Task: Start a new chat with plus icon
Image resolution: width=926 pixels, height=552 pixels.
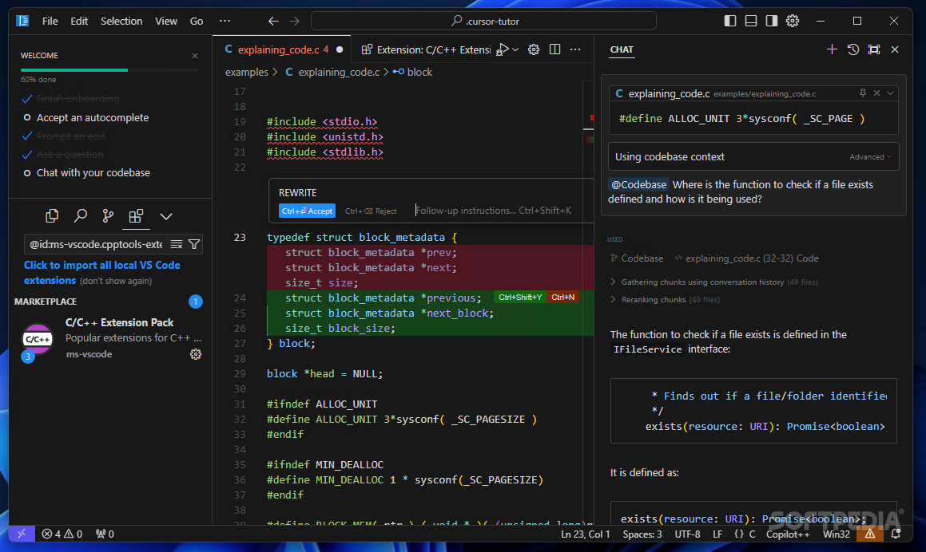Action: pyautogui.click(x=832, y=49)
